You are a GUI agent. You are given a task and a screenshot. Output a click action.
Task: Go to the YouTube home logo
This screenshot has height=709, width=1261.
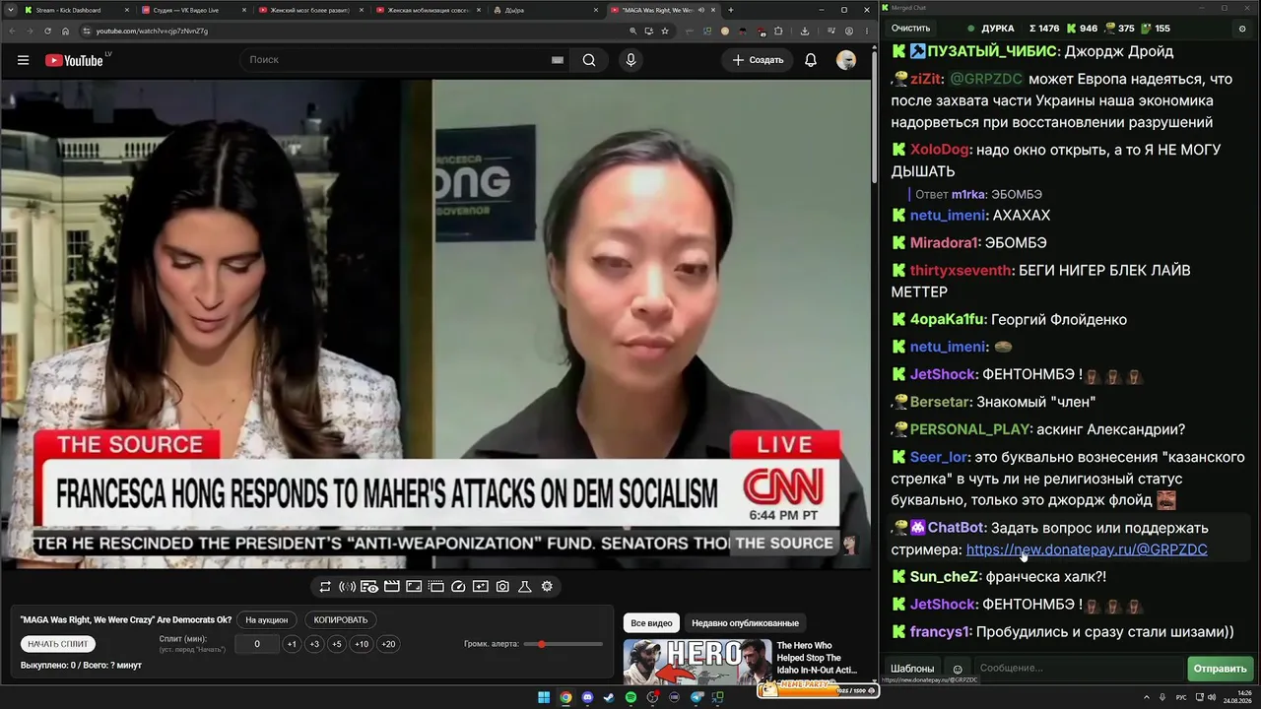[x=75, y=60]
